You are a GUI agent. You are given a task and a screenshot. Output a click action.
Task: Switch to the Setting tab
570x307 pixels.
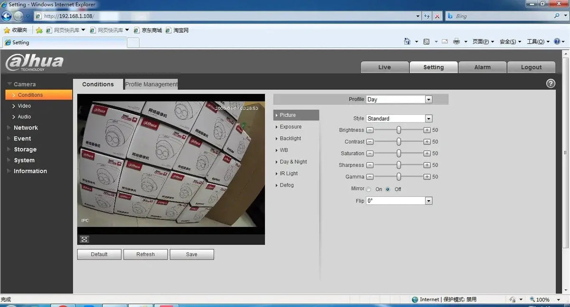click(x=434, y=67)
